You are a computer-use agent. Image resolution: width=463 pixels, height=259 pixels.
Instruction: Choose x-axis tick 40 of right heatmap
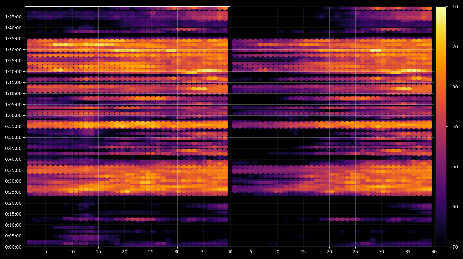(434, 252)
